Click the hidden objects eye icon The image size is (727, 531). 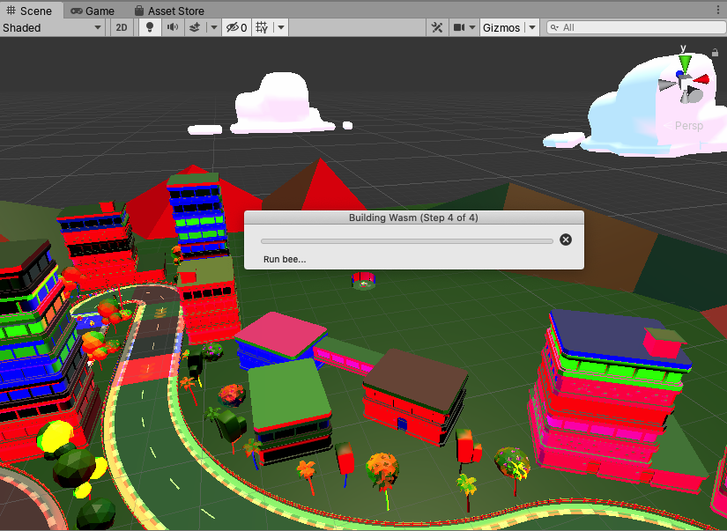click(234, 27)
